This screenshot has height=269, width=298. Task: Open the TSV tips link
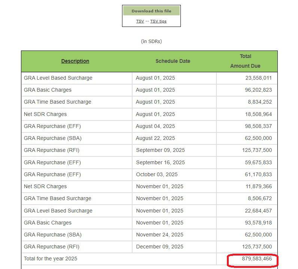158,21
